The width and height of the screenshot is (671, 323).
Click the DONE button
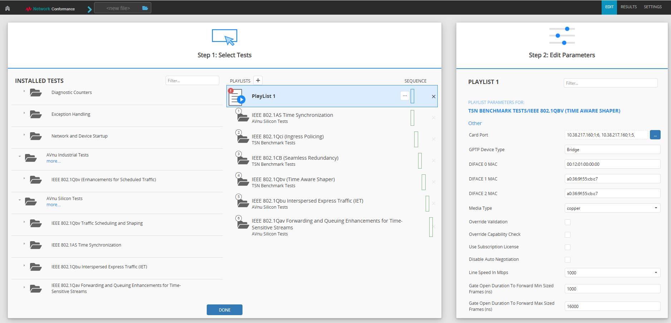click(x=225, y=310)
